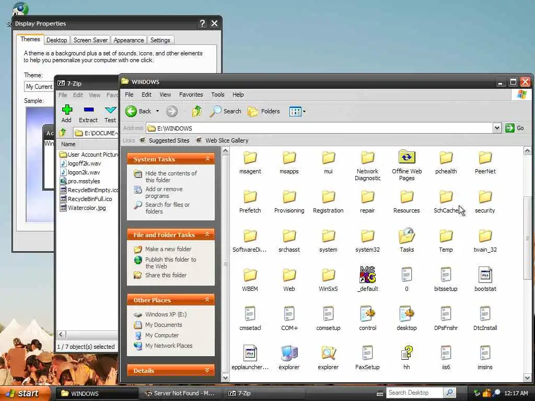Click scroll down arrow in WINDOWS file list

tap(527, 378)
